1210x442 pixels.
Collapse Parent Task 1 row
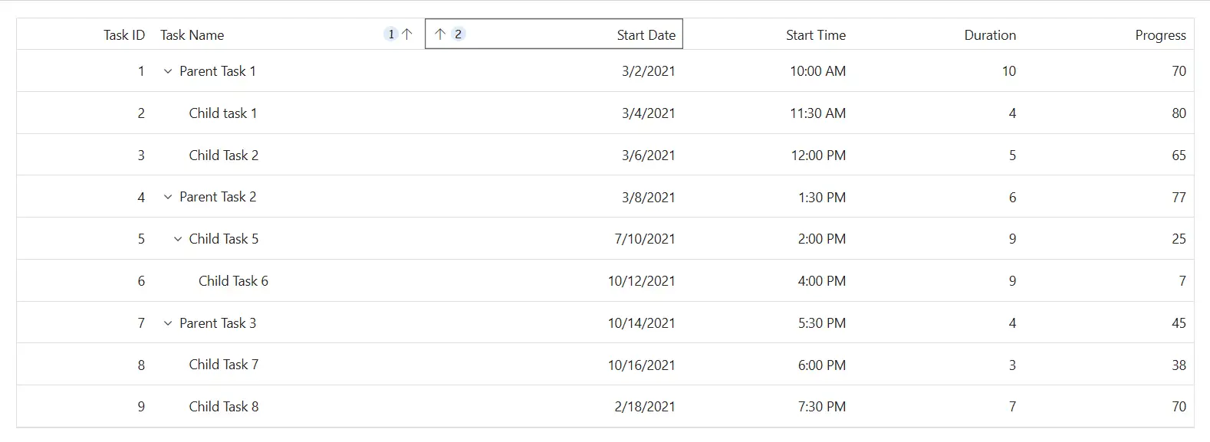[x=168, y=71]
